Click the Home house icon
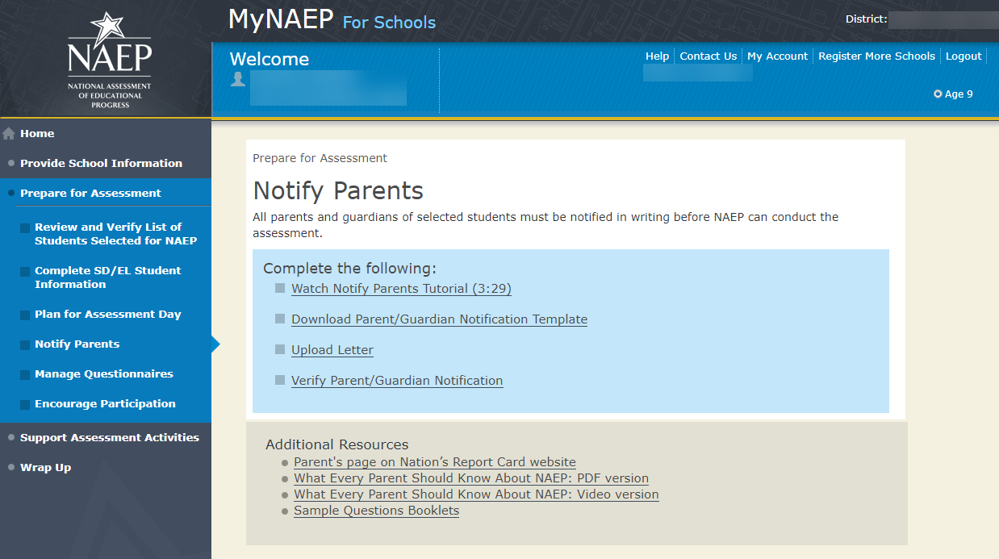The height and width of the screenshot is (559, 999). click(9, 134)
